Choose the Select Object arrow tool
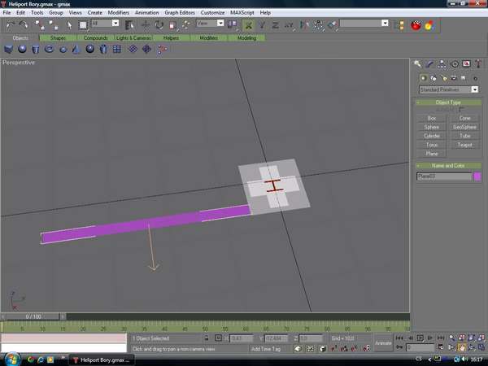This screenshot has height=366, width=488. [69, 25]
